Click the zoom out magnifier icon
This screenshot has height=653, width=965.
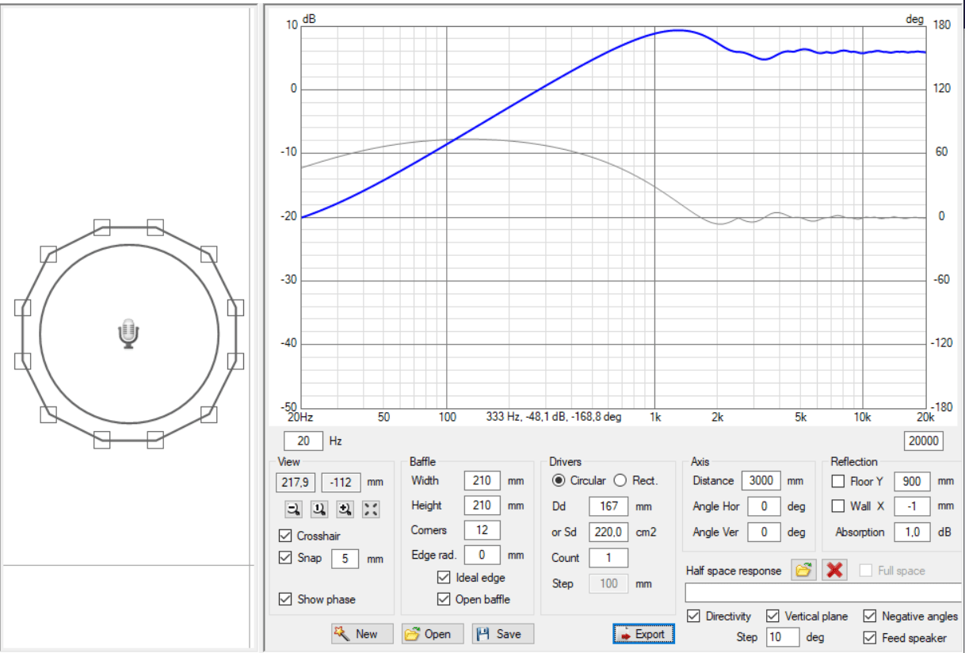tap(294, 510)
